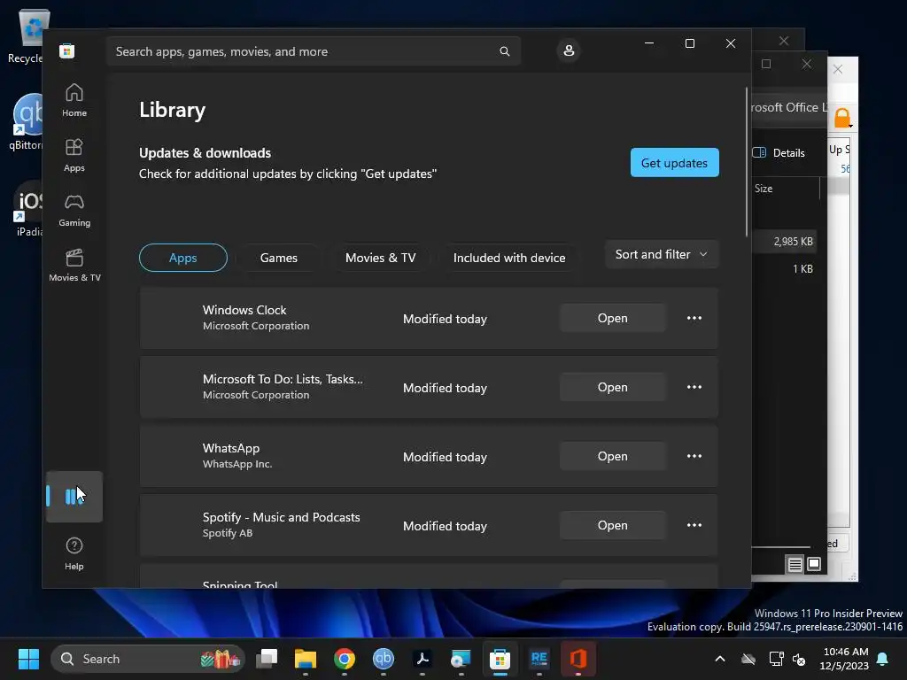The image size is (907, 680).
Task: Select the 2,985 KB file row
Action: 785,241
